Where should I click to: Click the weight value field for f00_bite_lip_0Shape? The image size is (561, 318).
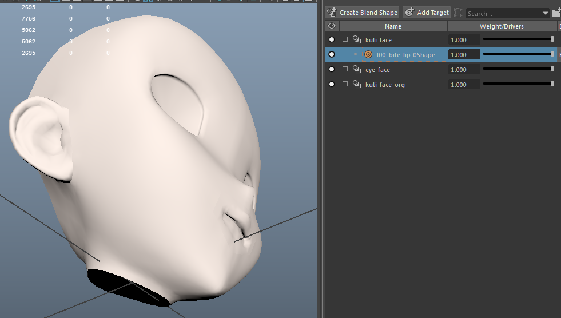(464, 55)
